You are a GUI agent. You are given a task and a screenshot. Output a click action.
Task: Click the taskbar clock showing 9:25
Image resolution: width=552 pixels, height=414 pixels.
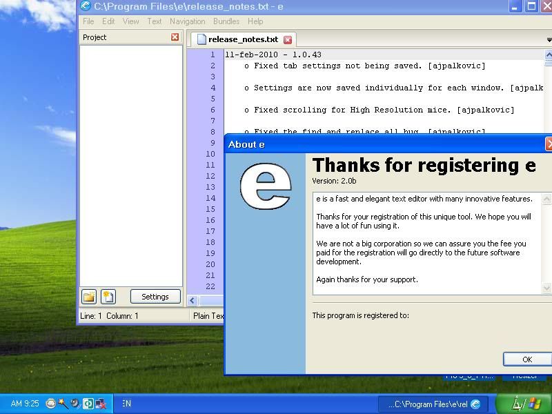pyautogui.click(x=25, y=404)
